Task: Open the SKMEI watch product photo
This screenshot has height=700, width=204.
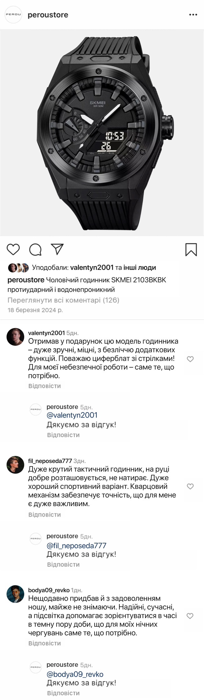Action: [x=102, y=133]
